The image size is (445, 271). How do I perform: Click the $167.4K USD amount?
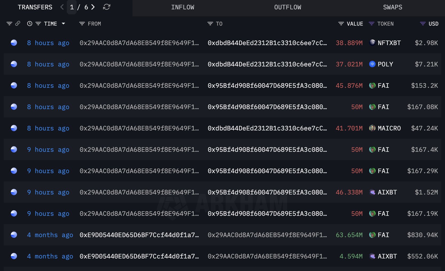(x=424, y=150)
